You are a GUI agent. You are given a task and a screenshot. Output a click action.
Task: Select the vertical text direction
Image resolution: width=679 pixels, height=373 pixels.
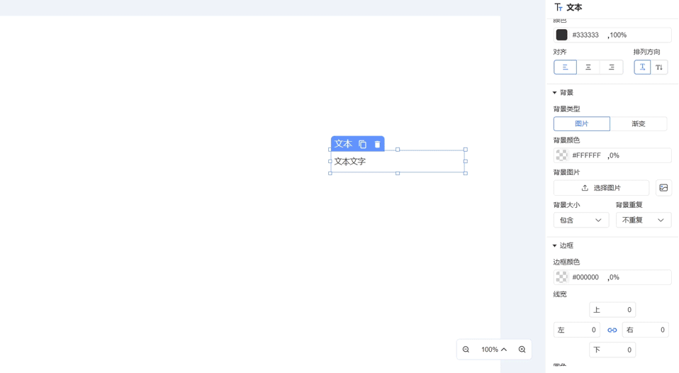pyautogui.click(x=659, y=67)
